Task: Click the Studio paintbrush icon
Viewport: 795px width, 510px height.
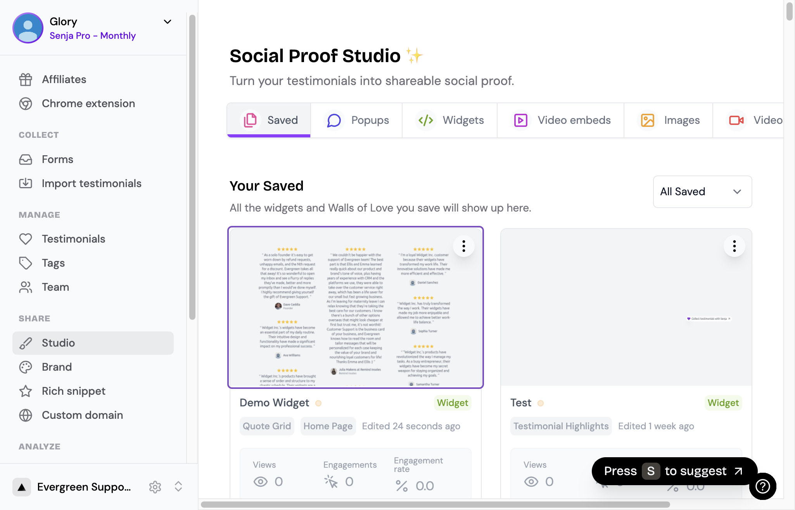Action: point(26,343)
